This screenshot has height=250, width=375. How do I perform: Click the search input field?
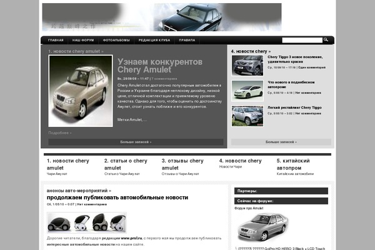[x=302, y=40]
